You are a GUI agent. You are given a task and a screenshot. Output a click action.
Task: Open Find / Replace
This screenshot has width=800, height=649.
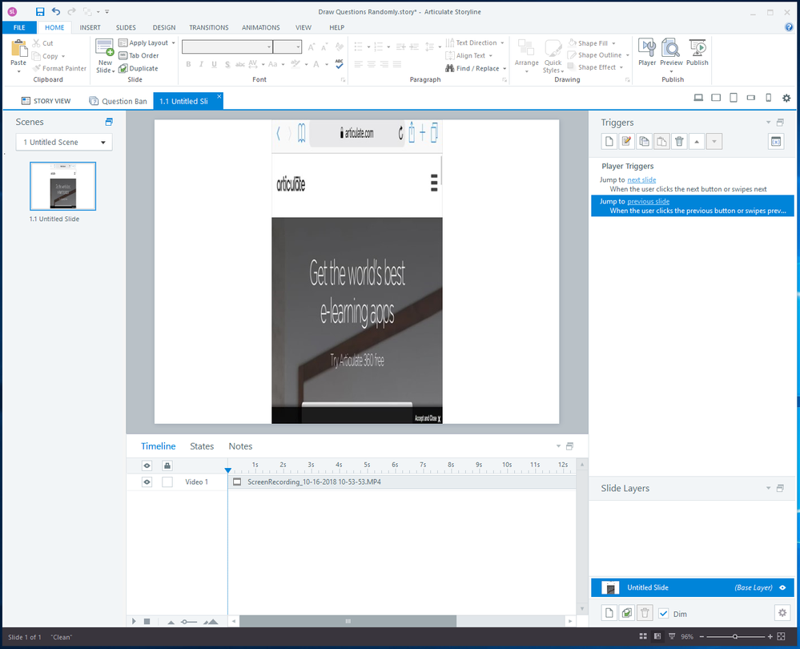click(476, 68)
